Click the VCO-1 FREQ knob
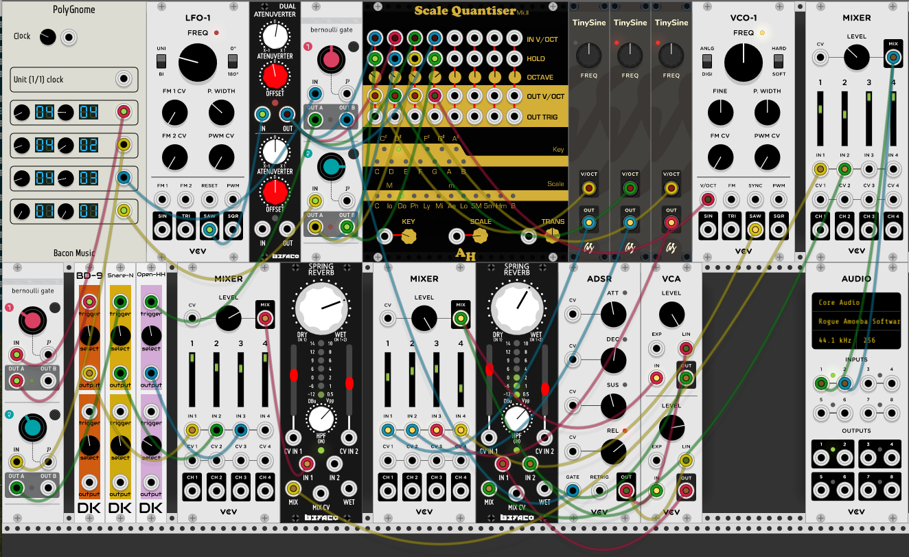 pos(743,63)
